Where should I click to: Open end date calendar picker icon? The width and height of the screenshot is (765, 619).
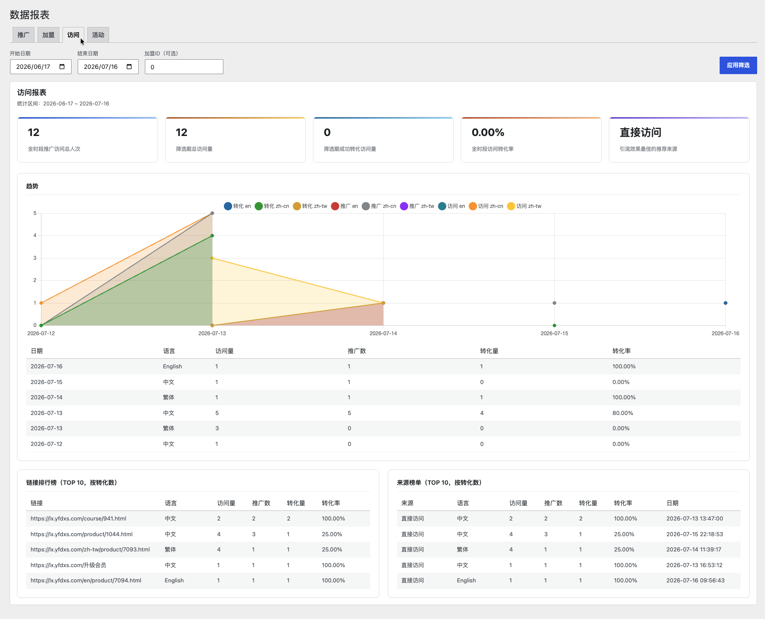pyautogui.click(x=129, y=67)
